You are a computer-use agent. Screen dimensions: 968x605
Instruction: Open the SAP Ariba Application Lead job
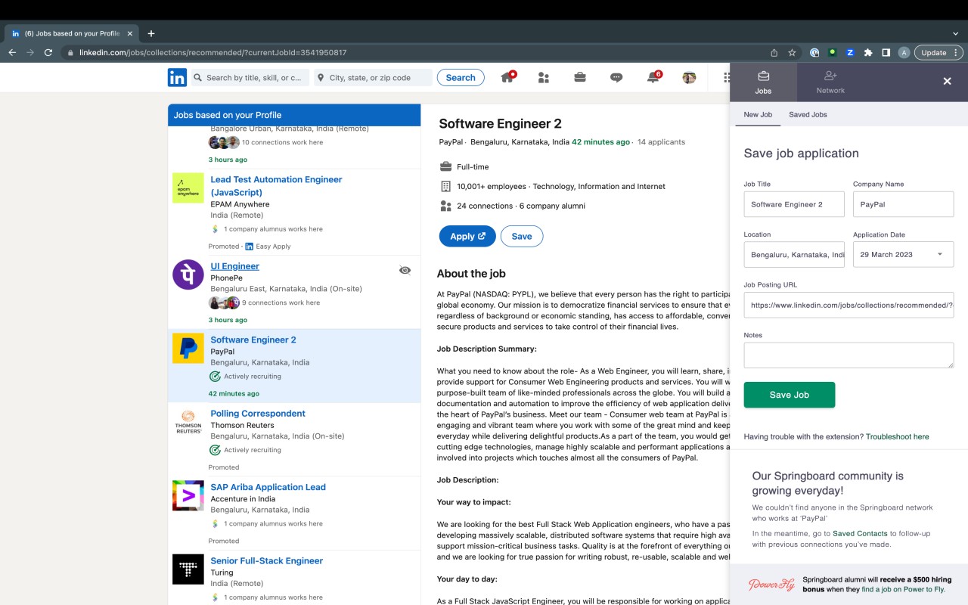click(268, 487)
